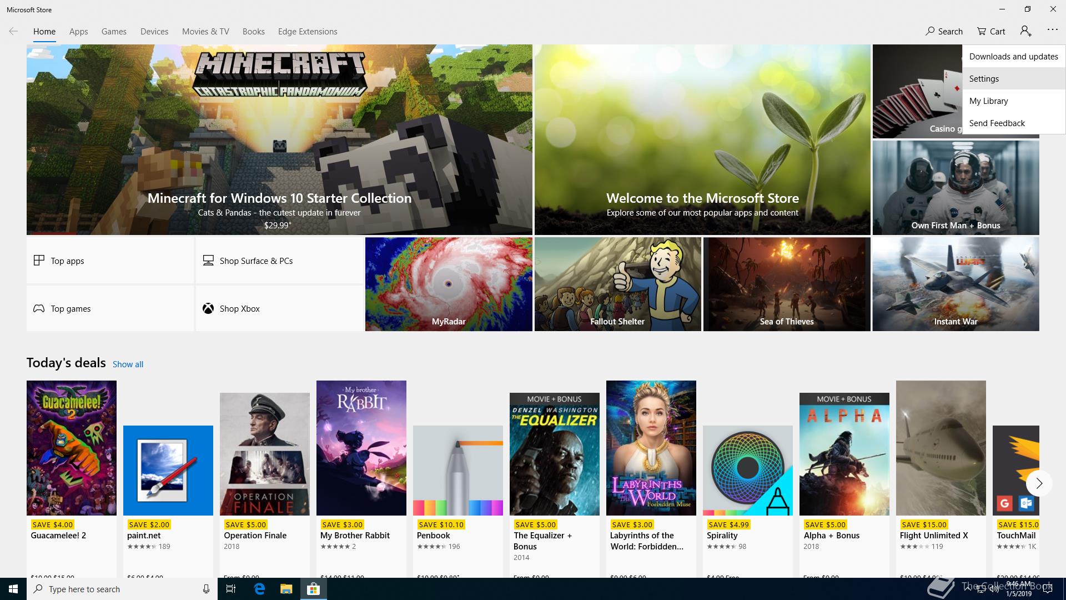Open Own First Man + Bonus tile
The width and height of the screenshot is (1066, 600).
(956, 188)
